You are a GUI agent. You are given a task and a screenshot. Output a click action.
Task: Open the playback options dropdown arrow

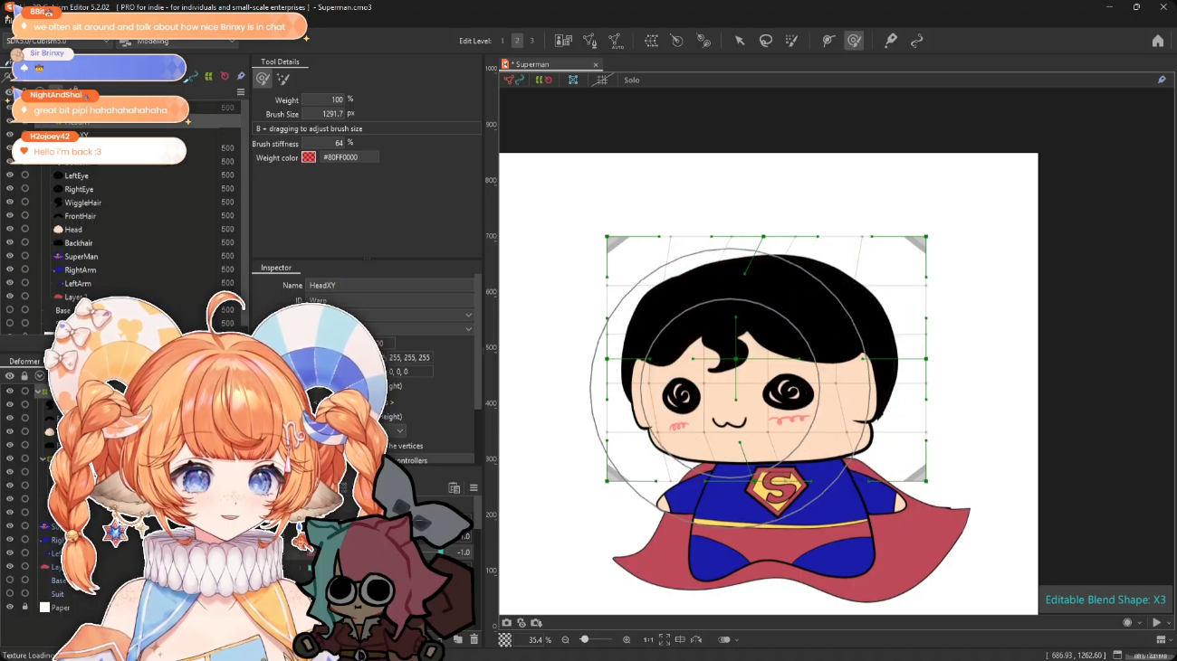(x=1168, y=623)
